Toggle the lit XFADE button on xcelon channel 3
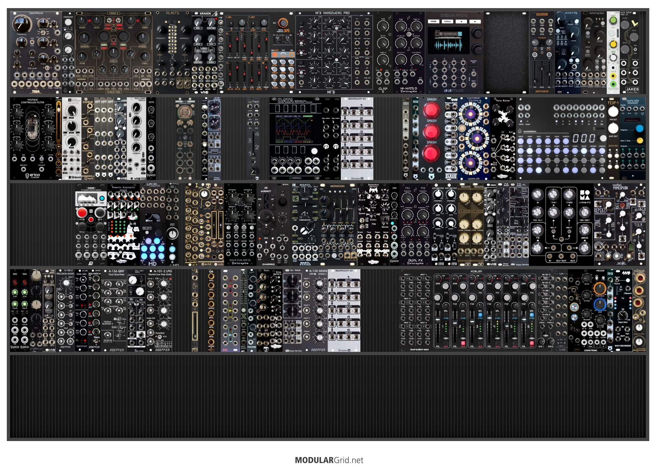The width and height of the screenshot is (659, 467). 480,315
